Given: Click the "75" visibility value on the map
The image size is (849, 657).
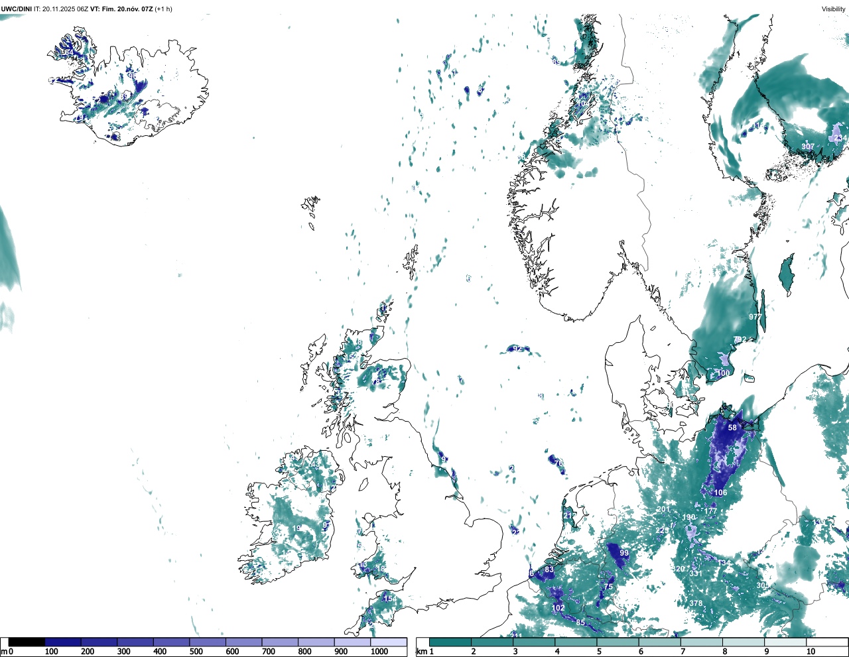Looking at the screenshot, I should click(x=608, y=587).
